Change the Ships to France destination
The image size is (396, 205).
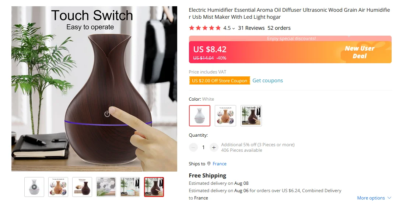click(x=220, y=164)
